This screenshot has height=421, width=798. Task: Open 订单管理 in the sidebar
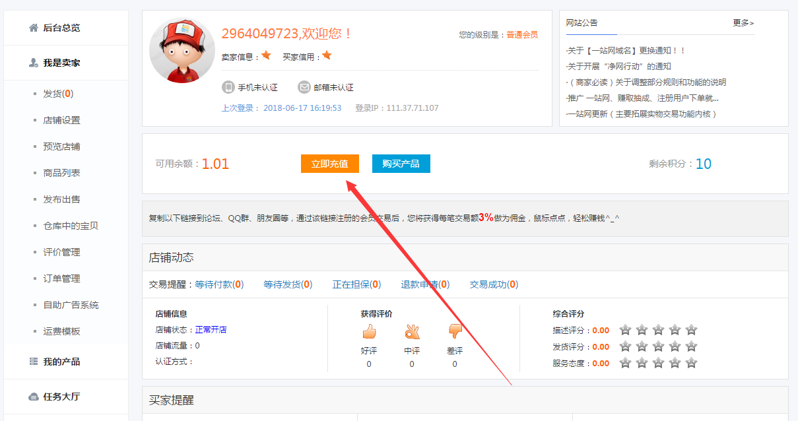[61, 278]
